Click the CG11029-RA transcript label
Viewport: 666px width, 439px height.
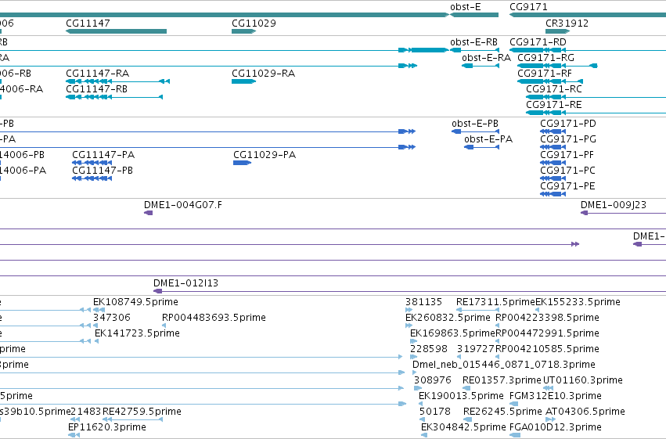tap(263, 74)
